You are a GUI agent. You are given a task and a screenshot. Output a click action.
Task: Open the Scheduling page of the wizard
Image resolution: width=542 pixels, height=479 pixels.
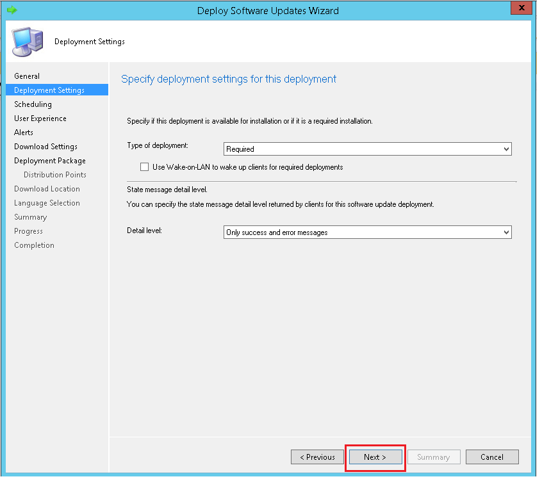point(33,104)
